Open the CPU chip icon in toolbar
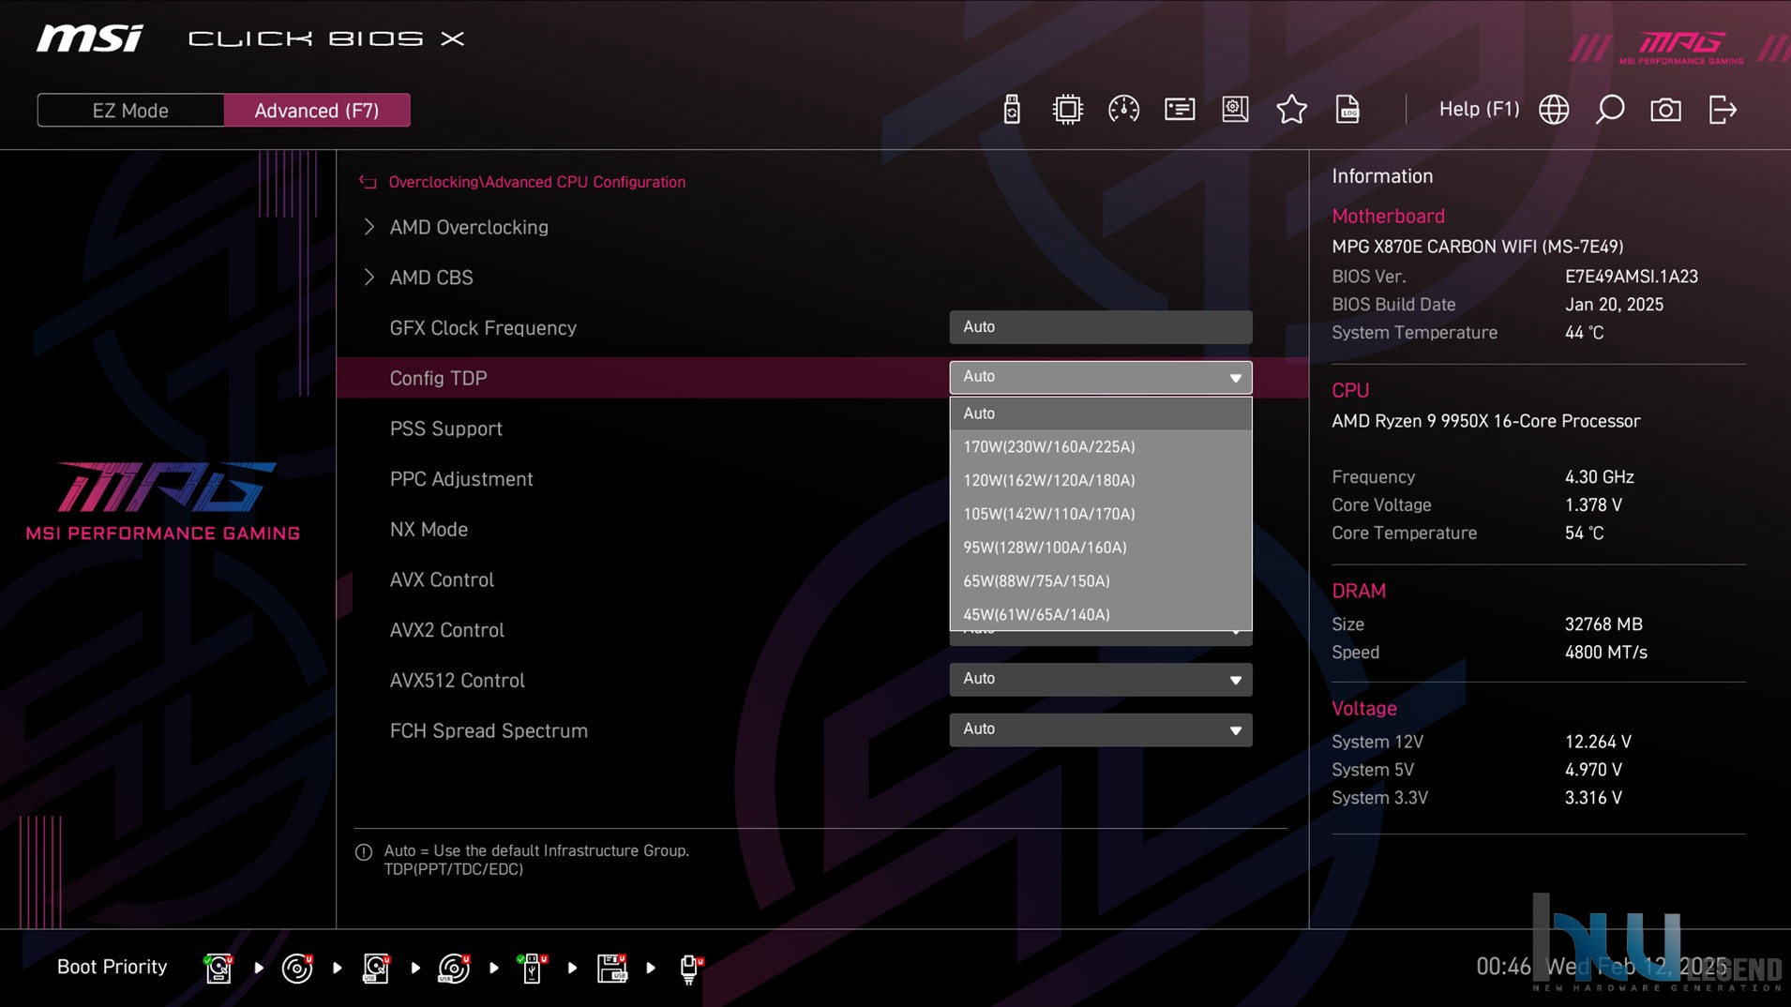The width and height of the screenshot is (1791, 1007). point(1067,110)
